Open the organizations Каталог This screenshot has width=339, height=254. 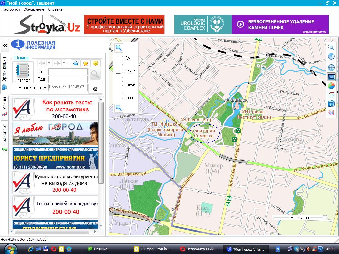pos(23,72)
